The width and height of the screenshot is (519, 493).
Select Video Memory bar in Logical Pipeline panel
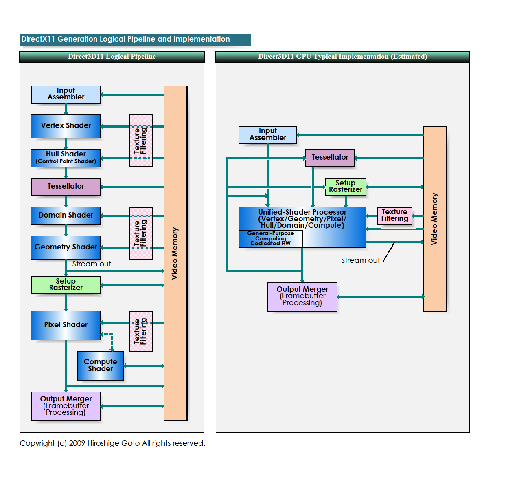(x=175, y=253)
